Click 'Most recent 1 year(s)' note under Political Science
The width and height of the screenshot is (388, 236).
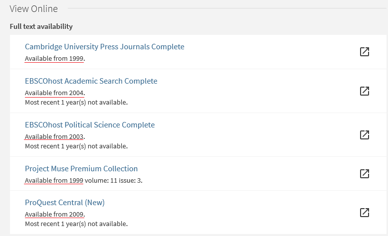76,146
